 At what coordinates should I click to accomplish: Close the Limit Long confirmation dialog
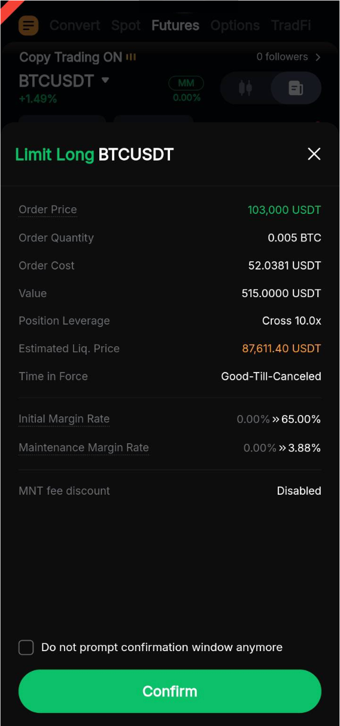[314, 154]
